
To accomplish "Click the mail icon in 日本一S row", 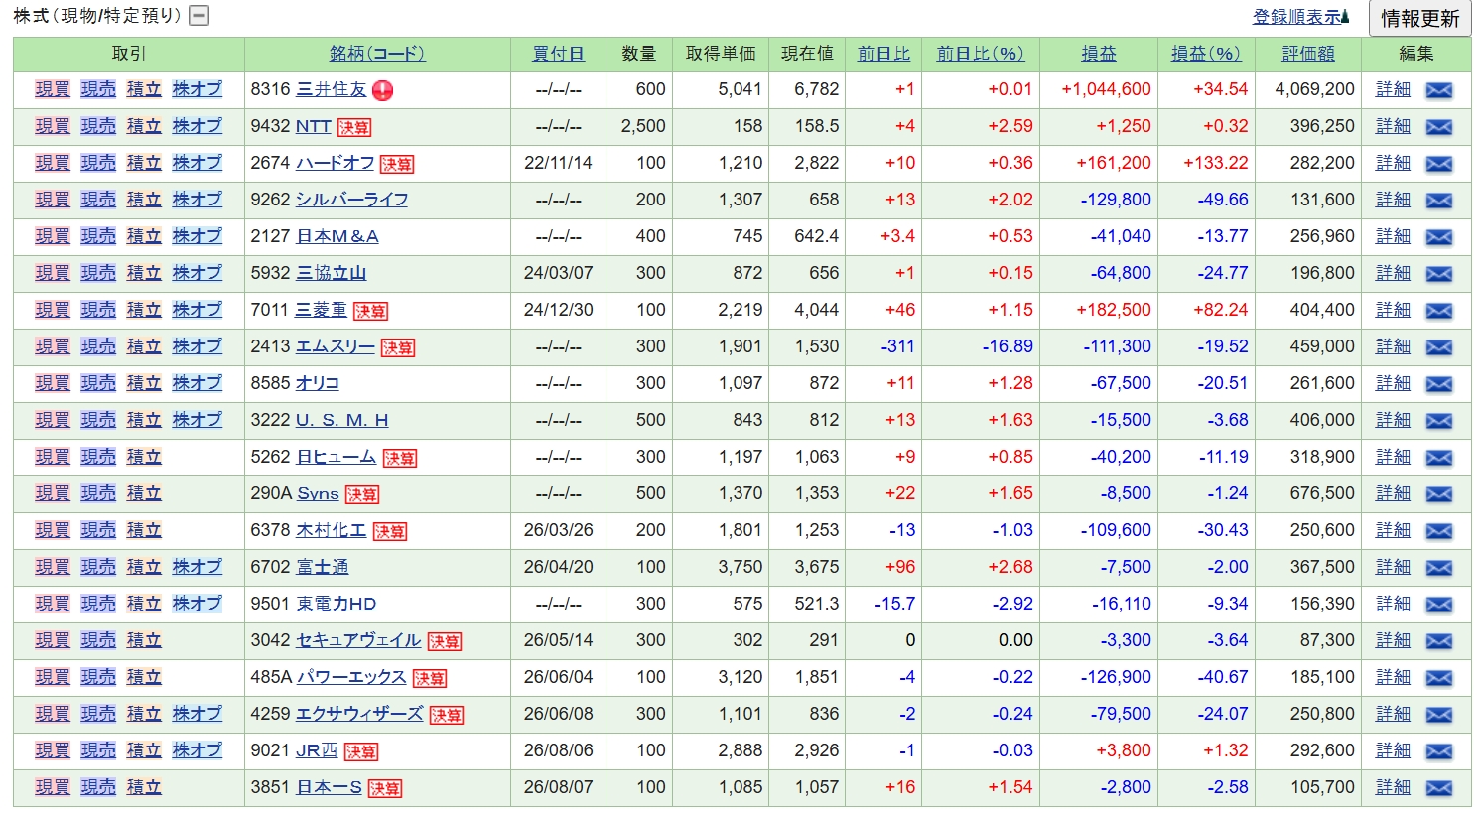I will pyautogui.click(x=1438, y=788).
